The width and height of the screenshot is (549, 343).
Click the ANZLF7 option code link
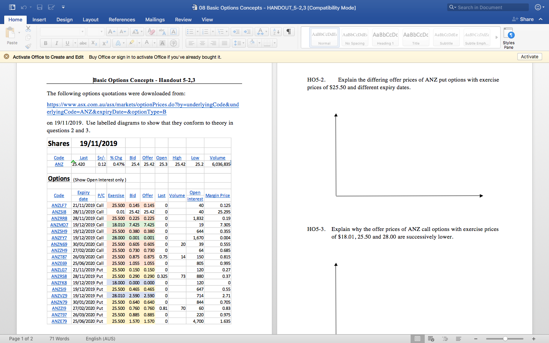point(59,205)
